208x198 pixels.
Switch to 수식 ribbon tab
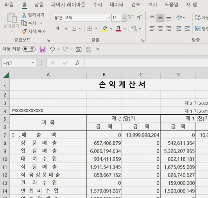pos(97,5)
